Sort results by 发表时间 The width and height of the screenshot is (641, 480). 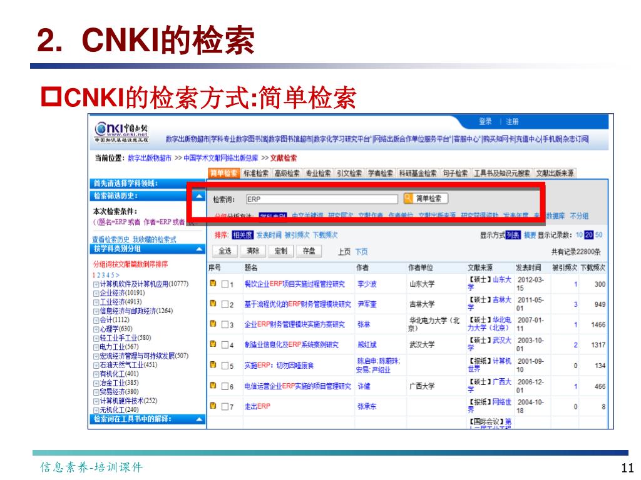[x=269, y=235]
